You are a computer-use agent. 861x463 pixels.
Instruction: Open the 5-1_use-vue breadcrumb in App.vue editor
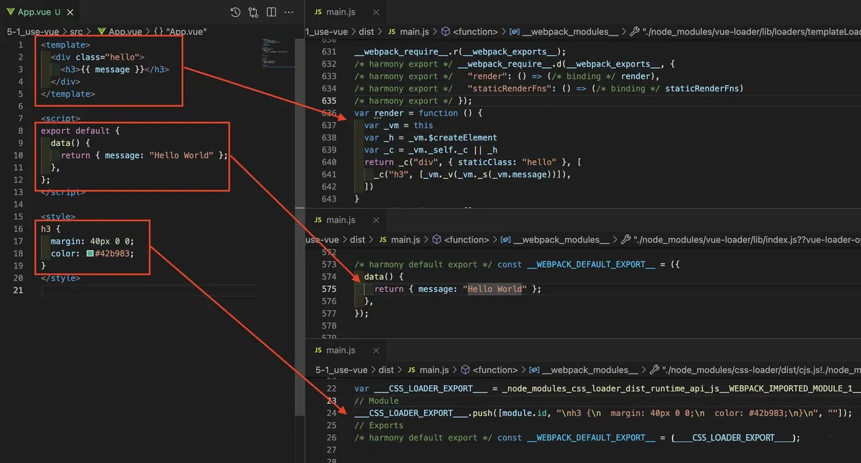pyautogui.click(x=32, y=32)
